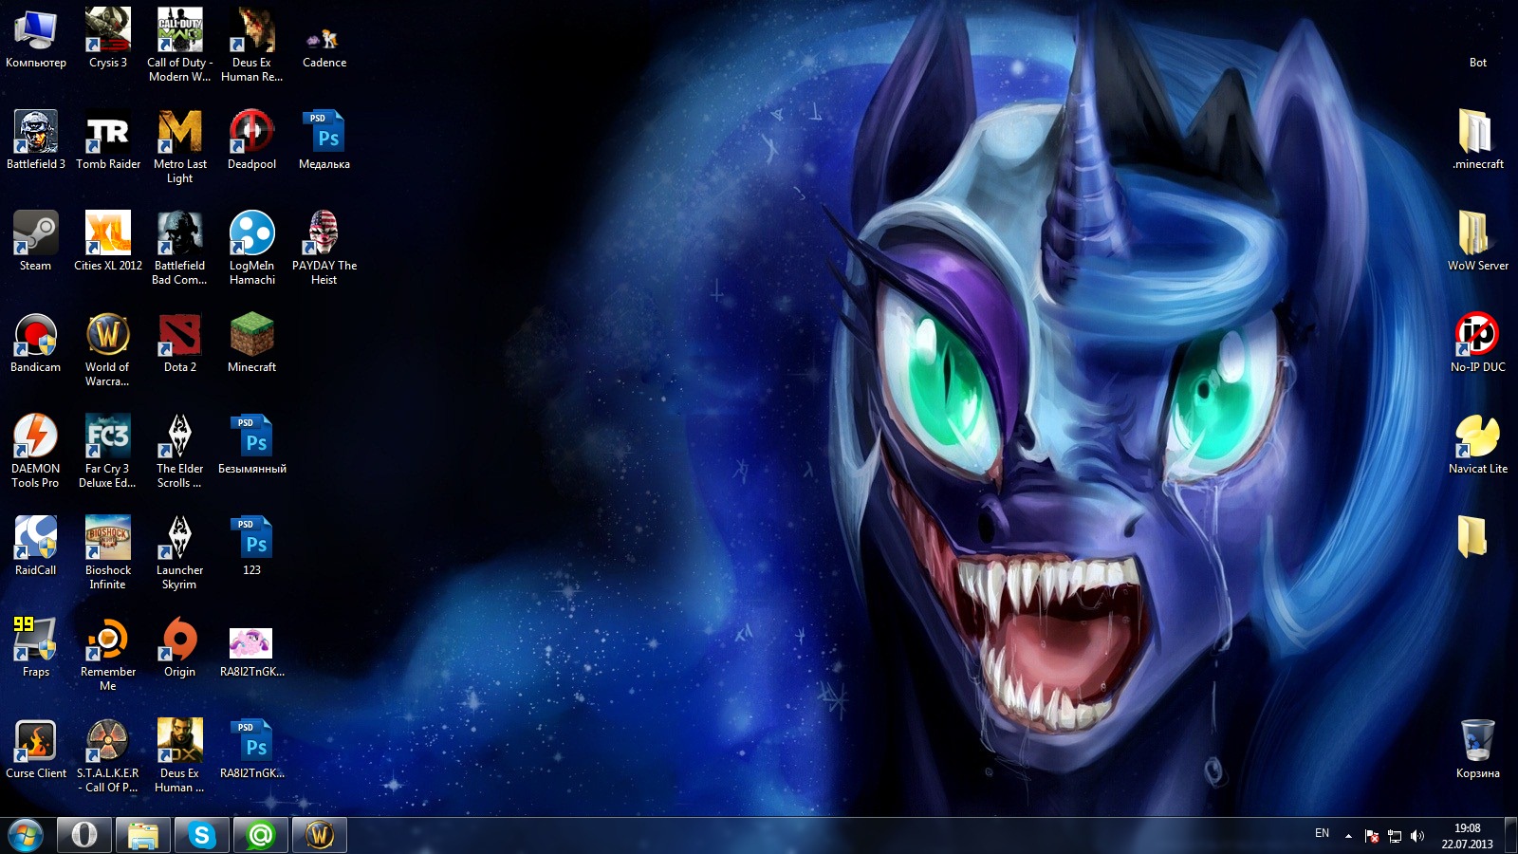The width and height of the screenshot is (1518, 854).
Task: Open Skype from the taskbar
Action: (x=202, y=835)
